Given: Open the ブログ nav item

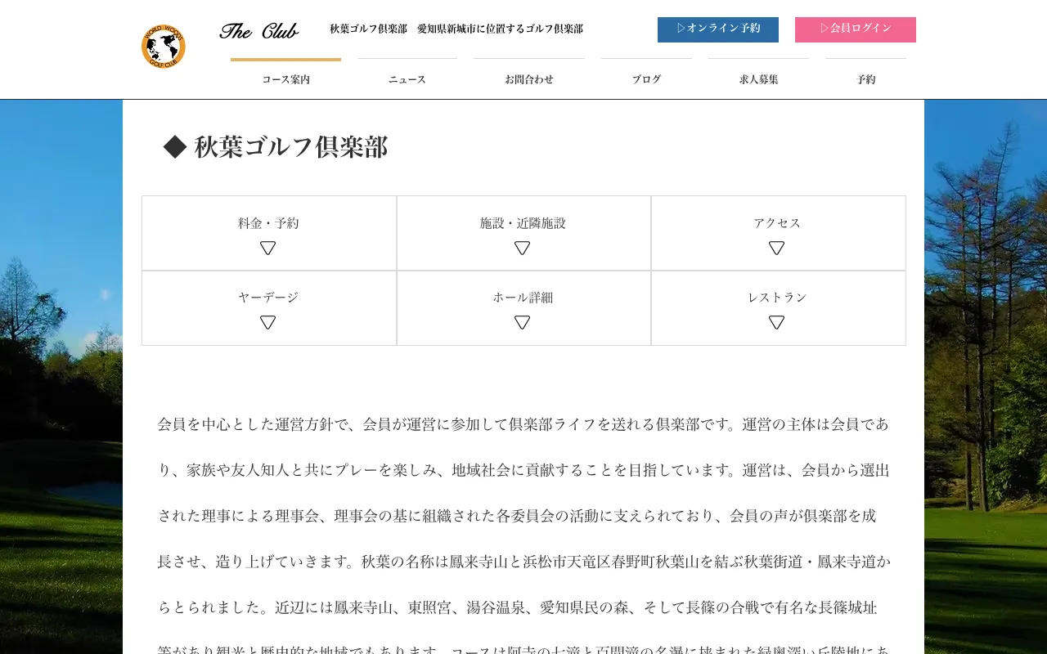Looking at the screenshot, I should point(646,79).
